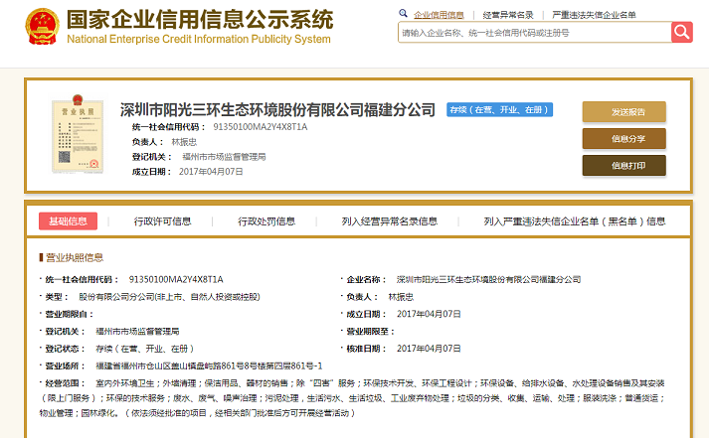Click the 信息分享 button

(x=623, y=138)
